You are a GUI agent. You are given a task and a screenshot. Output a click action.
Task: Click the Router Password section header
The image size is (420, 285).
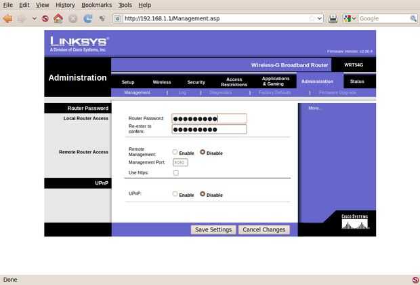click(78, 108)
